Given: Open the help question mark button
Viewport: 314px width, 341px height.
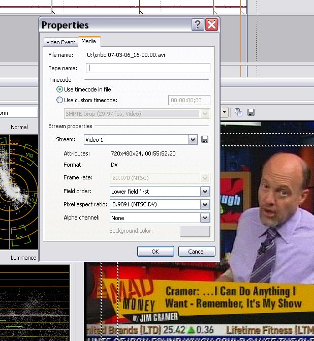Looking at the screenshot, I should pyautogui.click(x=198, y=24).
